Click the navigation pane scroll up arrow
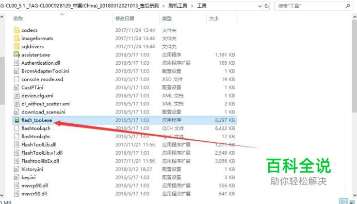 pyautogui.click(x=2, y=17)
